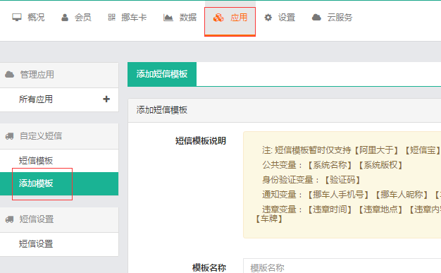Click the 模版名称 input field

tap(342, 266)
